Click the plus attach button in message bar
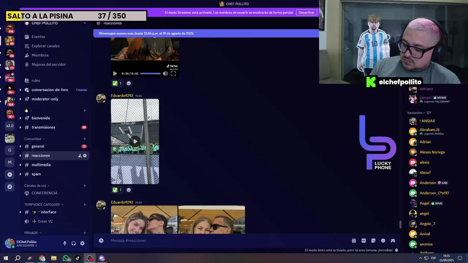The width and height of the screenshot is (468, 263). click(101, 241)
